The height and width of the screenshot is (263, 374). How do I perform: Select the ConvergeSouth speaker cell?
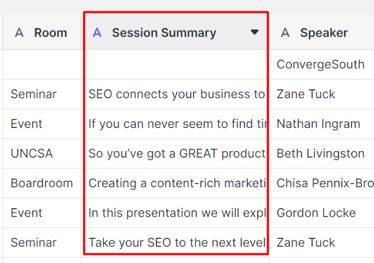coord(321,65)
